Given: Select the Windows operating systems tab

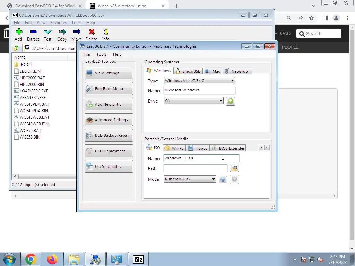Looking at the screenshot, I should [159, 71].
